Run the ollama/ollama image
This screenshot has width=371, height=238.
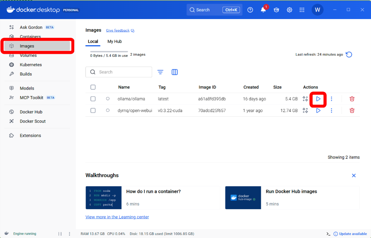click(318, 99)
